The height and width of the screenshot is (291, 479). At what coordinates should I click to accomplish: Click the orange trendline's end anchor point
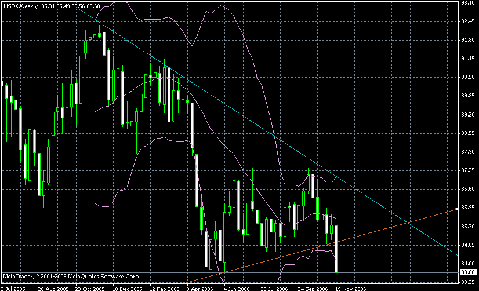(456, 209)
